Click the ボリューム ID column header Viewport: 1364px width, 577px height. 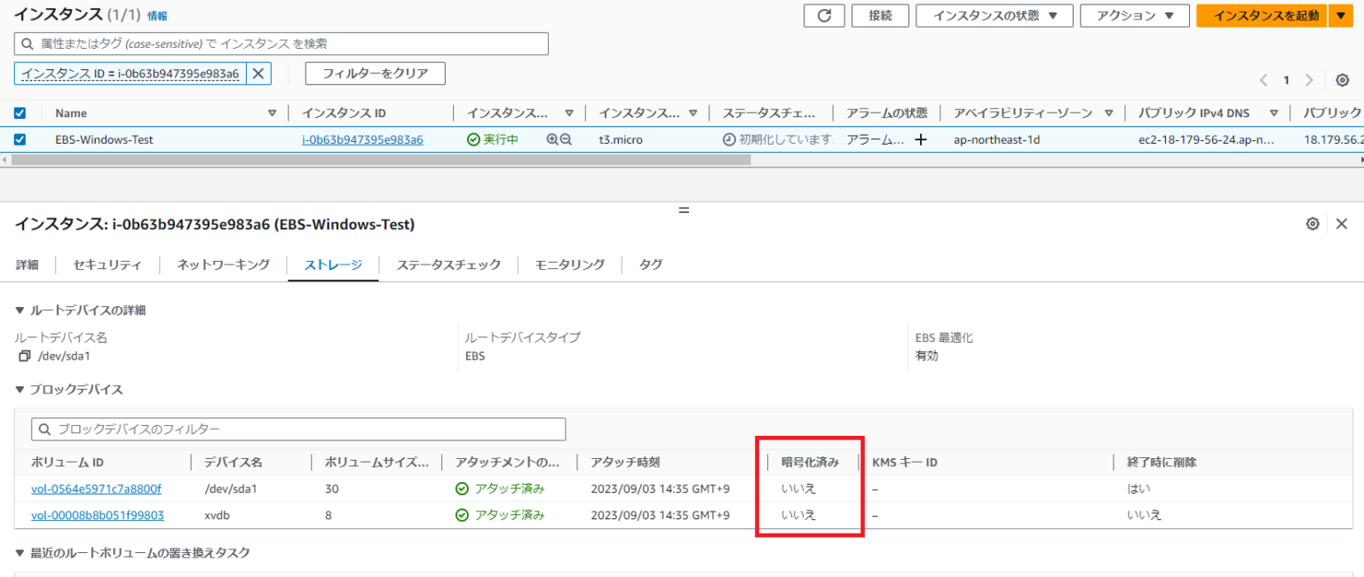click(67, 462)
